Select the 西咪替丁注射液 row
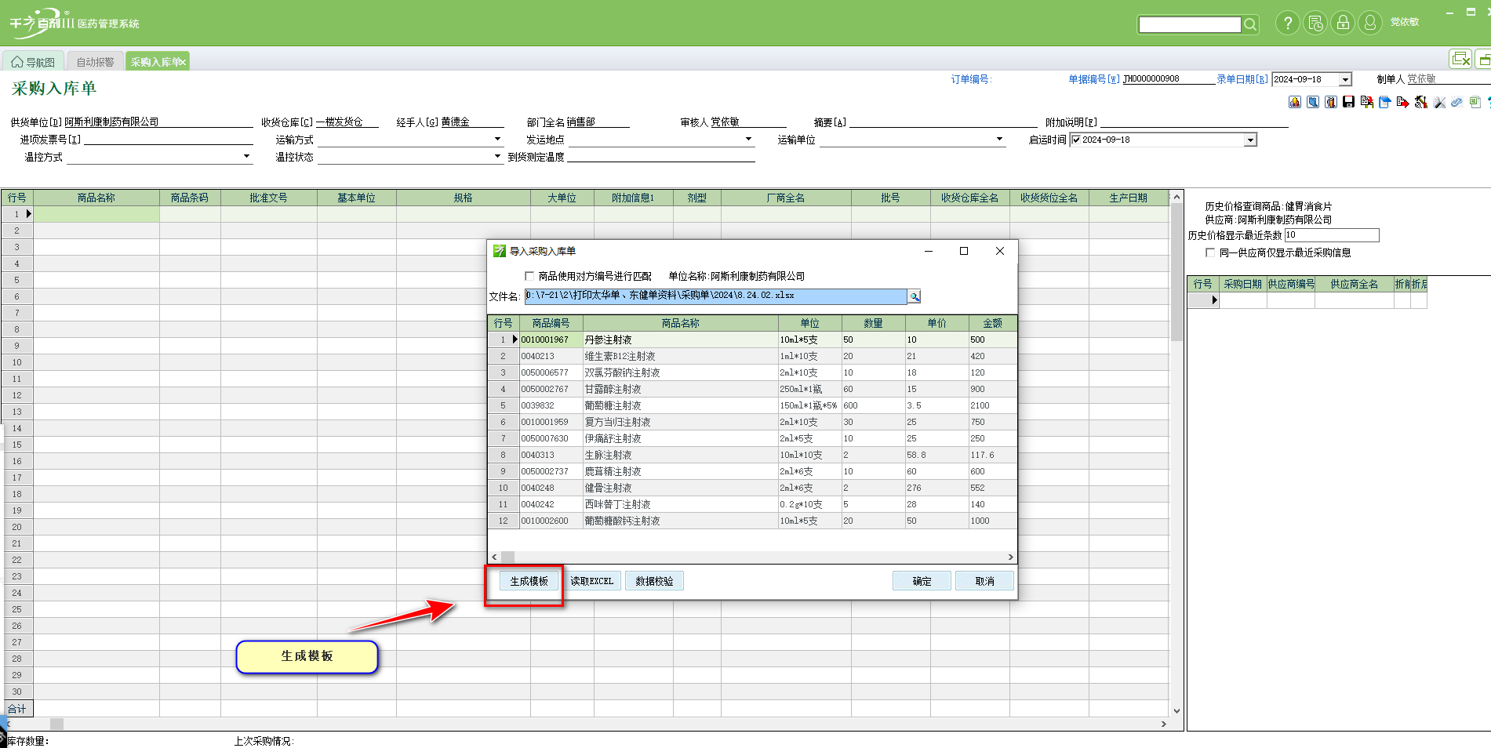 click(x=752, y=504)
